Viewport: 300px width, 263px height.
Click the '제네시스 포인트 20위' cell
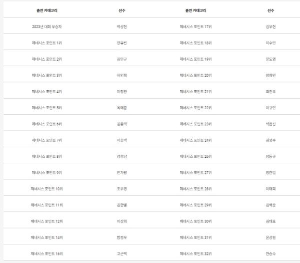coord(195,75)
